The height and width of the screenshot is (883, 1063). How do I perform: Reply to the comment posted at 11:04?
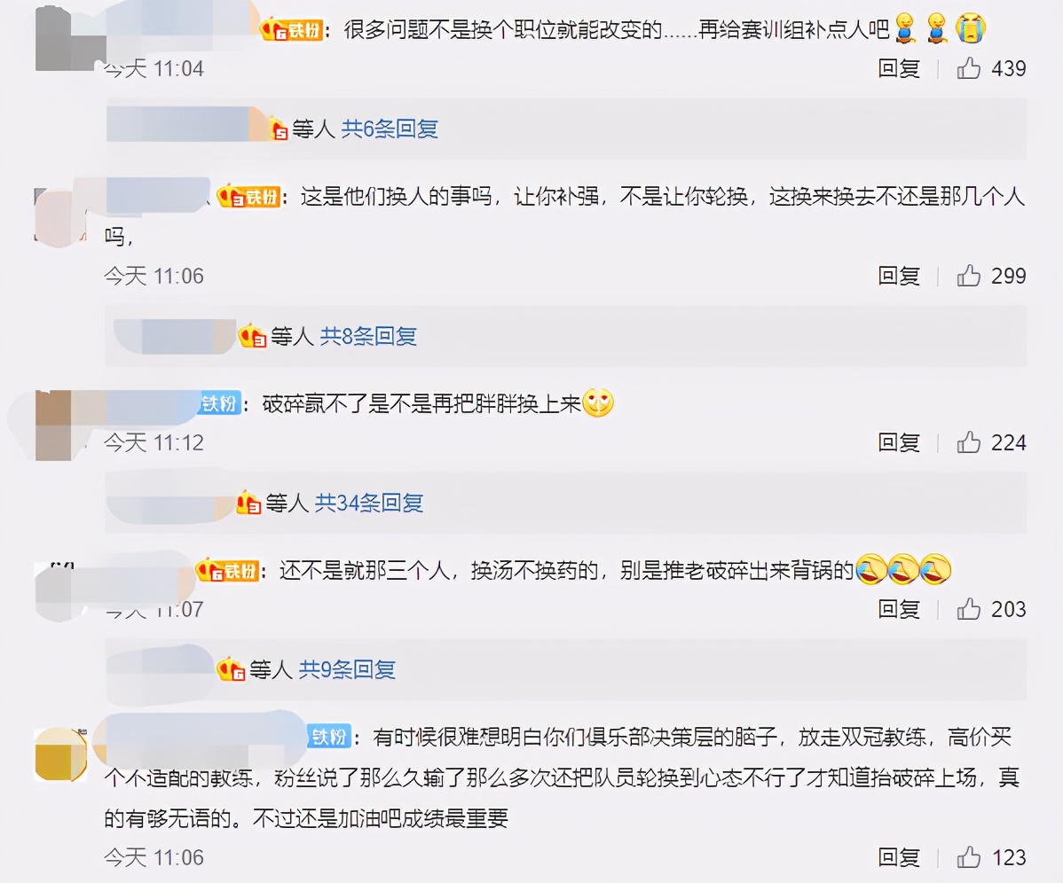pos(899,68)
